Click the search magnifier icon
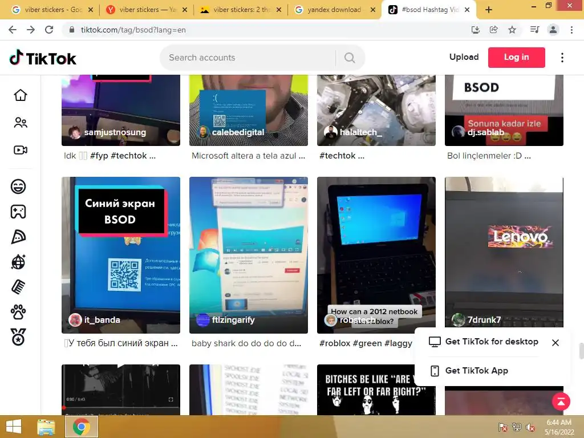This screenshot has width=584, height=438. click(x=350, y=58)
